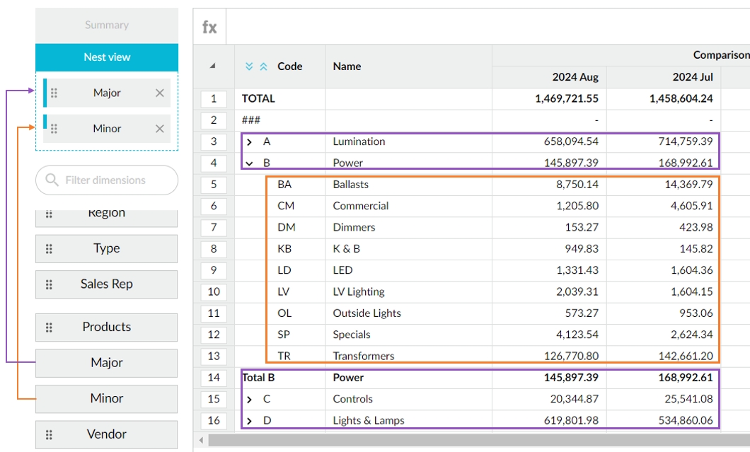Remove Major from the nest view

coord(159,93)
